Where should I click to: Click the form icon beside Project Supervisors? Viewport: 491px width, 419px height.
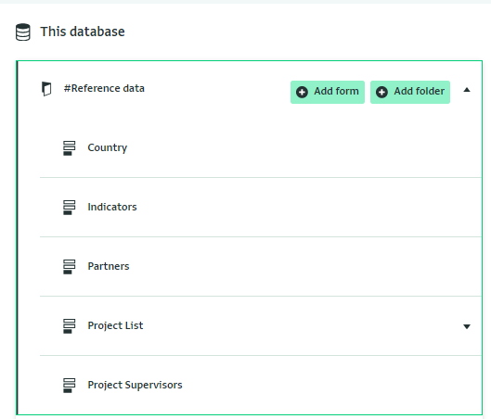click(70, 386)
